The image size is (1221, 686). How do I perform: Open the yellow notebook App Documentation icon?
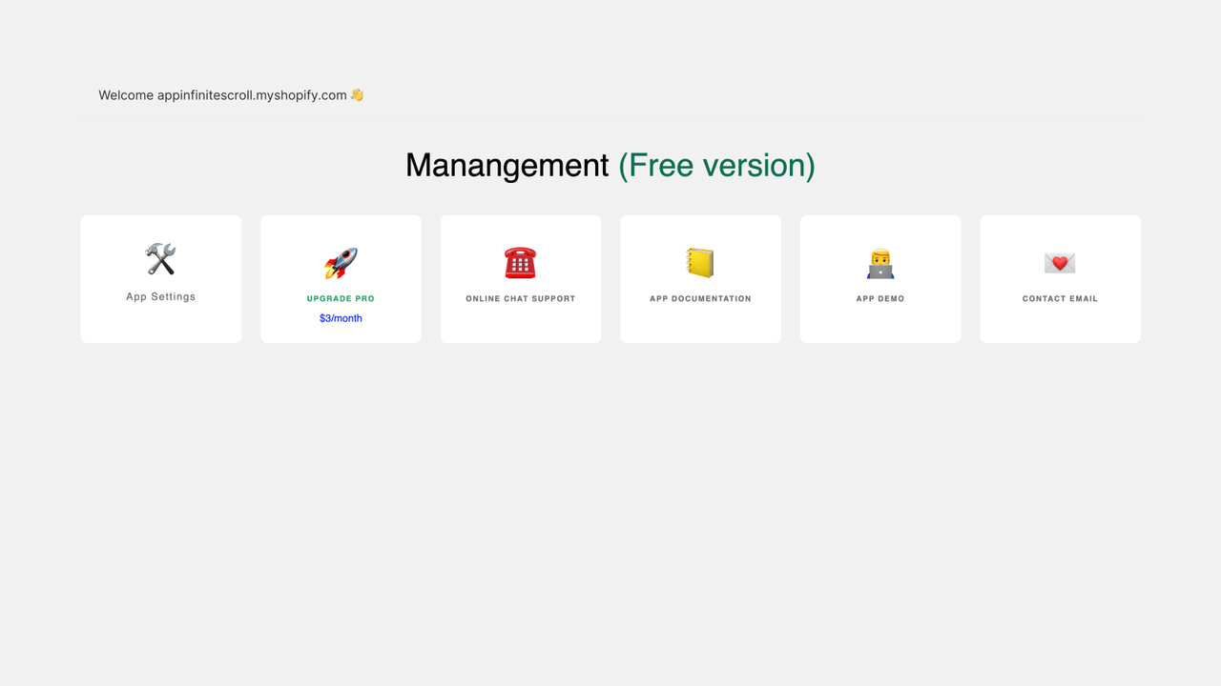tap(700, 263)
